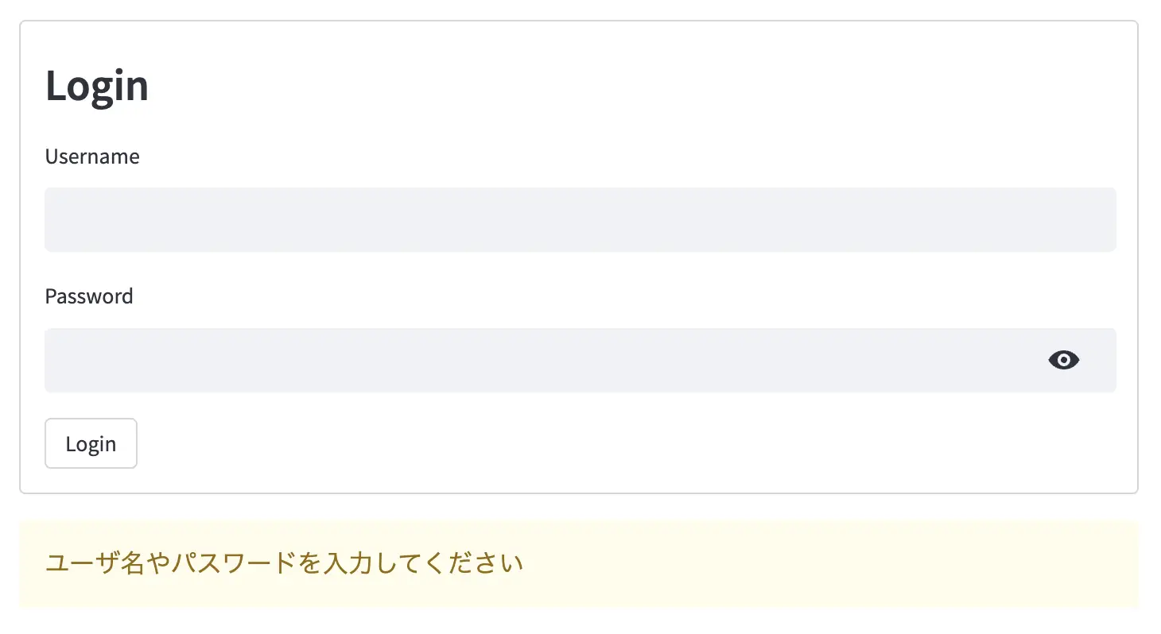1161x634 pixels.
Task: Submit the form via Login button
Action: pos(91,443)
